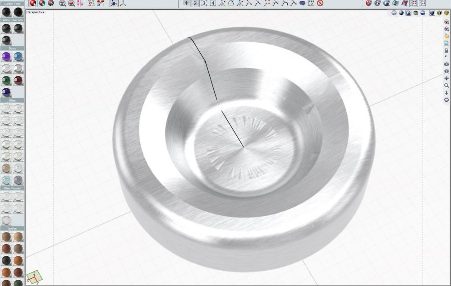Click the magnifier over red sphere zoom icon
This screenshot has width=451, height=286.
point(71,3)
